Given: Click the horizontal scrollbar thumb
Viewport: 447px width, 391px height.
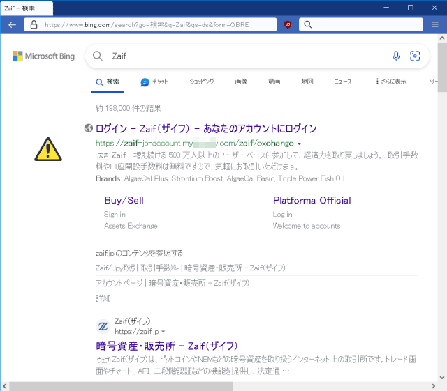Looking at the screenshot, I should coord(121,386).
